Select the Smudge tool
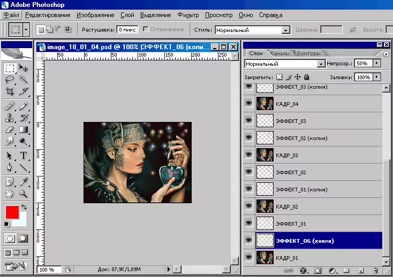 tap(10, 141)
